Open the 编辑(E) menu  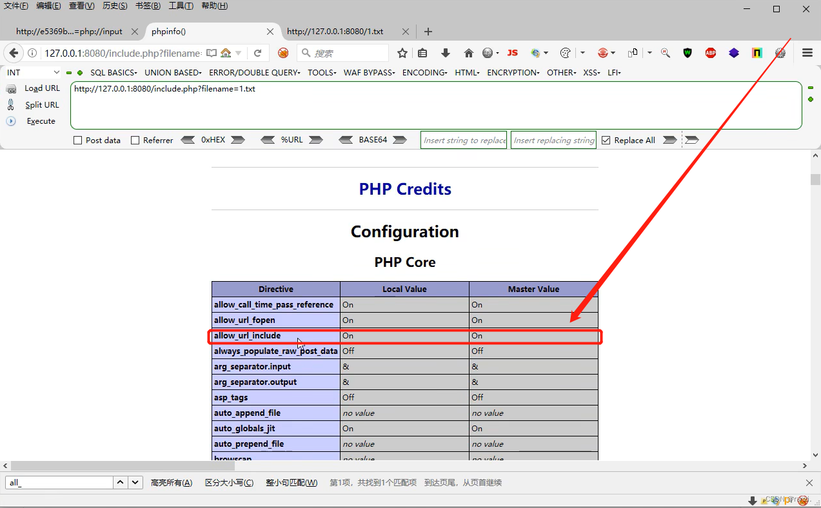click(x=48, y=6)
